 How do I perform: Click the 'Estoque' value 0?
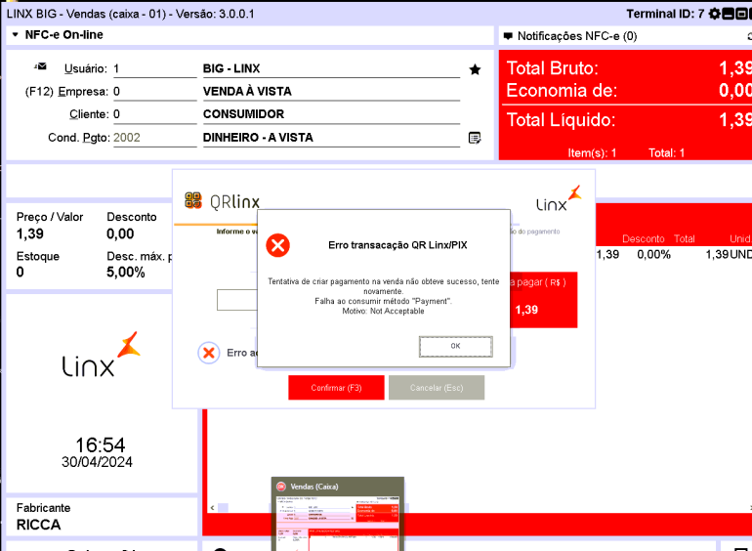click(x=20, y=272)
